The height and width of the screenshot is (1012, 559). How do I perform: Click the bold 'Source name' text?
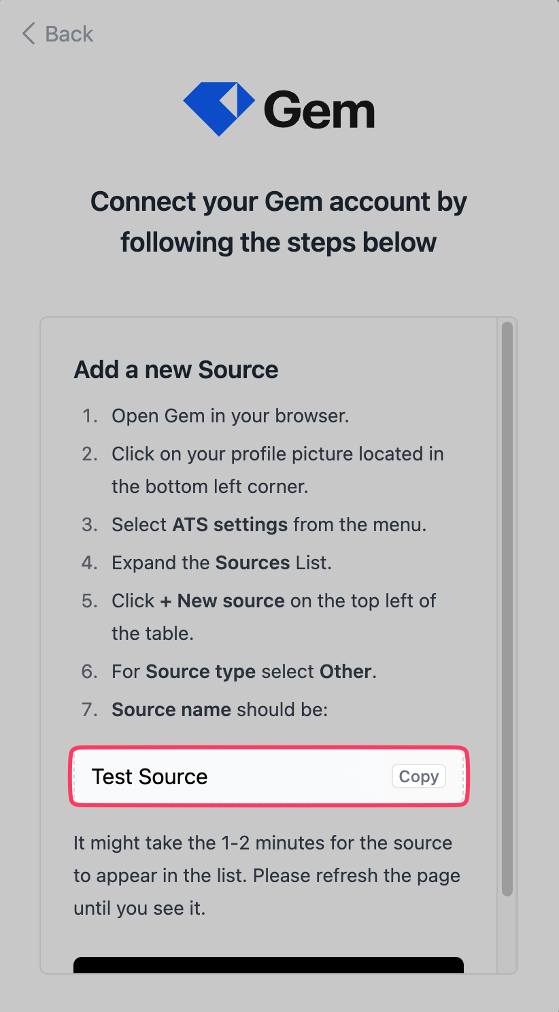click(171, 709)
